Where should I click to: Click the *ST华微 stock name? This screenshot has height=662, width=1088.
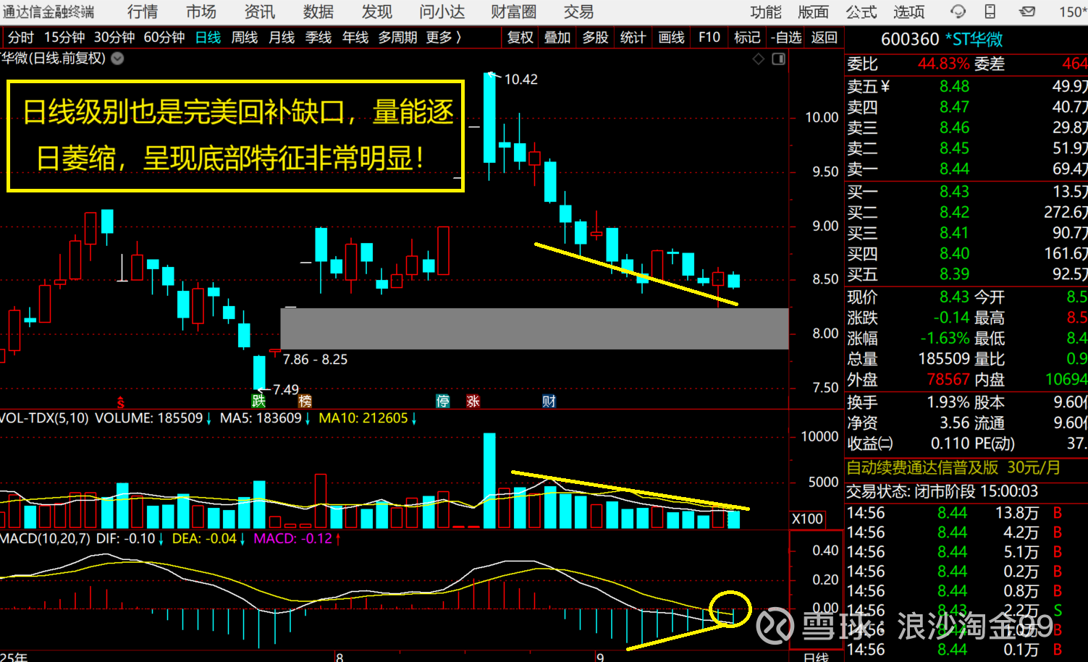(x=974, y=39)
